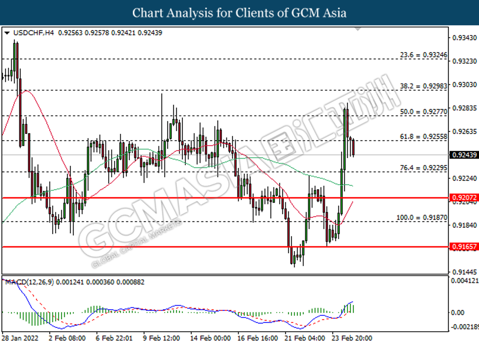Click the 14 Feb 00:00 time label
This screenshot has height=342, width=479.
(x=210, y=338)
